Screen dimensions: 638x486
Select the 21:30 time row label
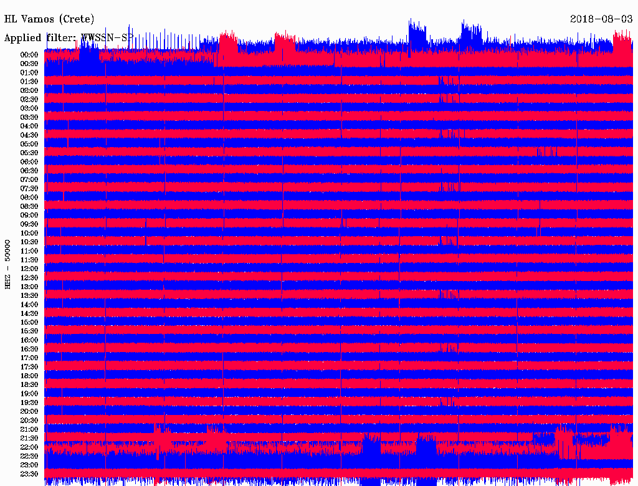tap(29, 439)
